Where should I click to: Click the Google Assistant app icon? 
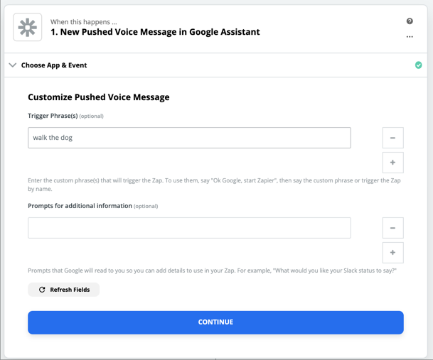[x=28, y=28]
